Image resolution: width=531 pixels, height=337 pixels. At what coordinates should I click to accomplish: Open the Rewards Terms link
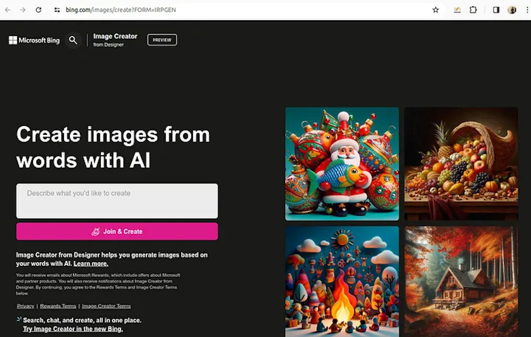(x=58, y=306)
